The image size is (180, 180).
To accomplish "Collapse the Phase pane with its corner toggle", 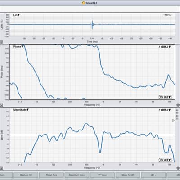I will (x=1, y=105).
